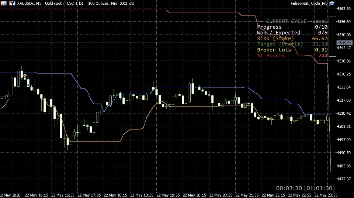Click the FalseBreak_Cycle_Pro expert name
The width and height of the screenshot is (354, 198).
(x=309, y=3)
